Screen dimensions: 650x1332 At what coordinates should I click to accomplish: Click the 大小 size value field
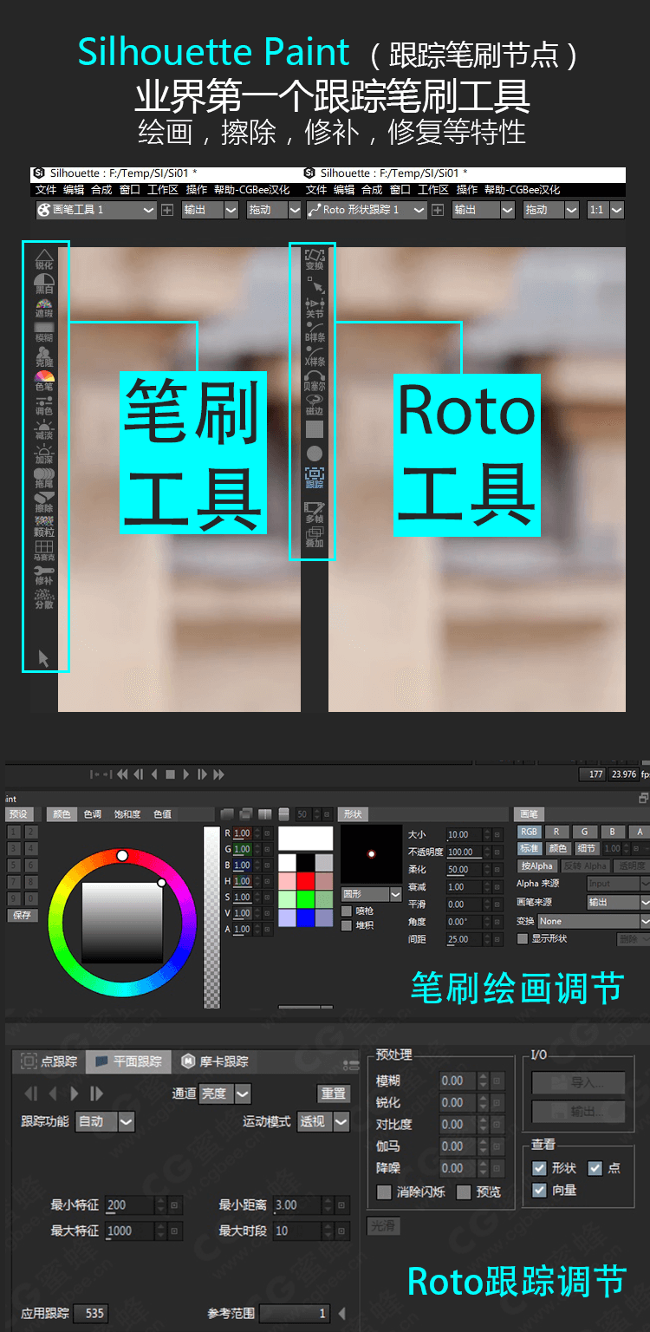pos(464,834)
